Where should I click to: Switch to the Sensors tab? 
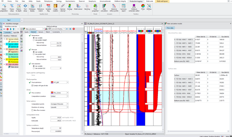click(x=41, y=32)
